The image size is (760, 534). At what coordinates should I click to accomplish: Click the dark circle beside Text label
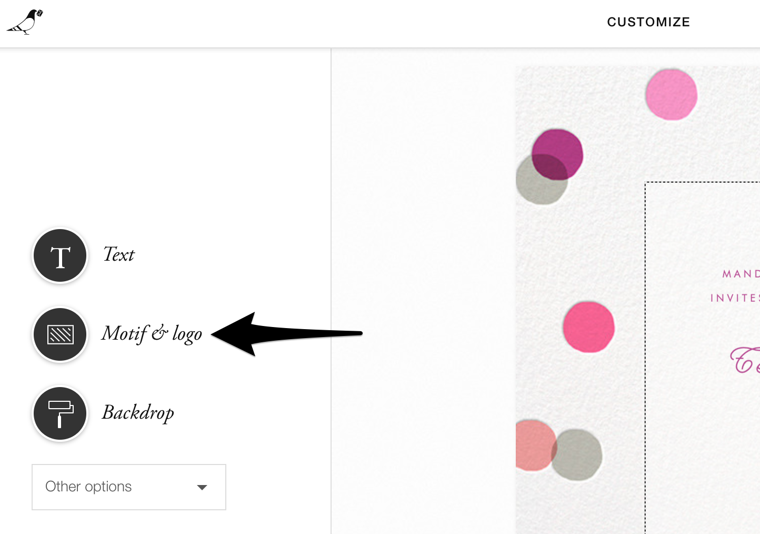pos(59,255)
